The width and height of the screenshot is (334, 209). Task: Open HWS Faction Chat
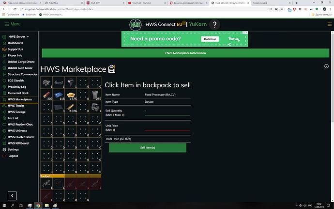(x=20, y=125)
